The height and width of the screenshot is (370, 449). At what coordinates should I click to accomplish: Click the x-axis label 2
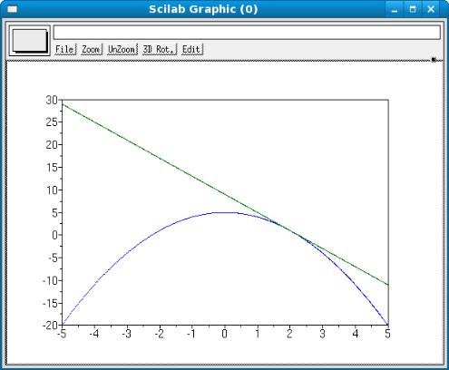click(x=289, y=334)
